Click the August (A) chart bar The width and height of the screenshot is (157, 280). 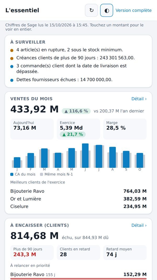point(113,157)
